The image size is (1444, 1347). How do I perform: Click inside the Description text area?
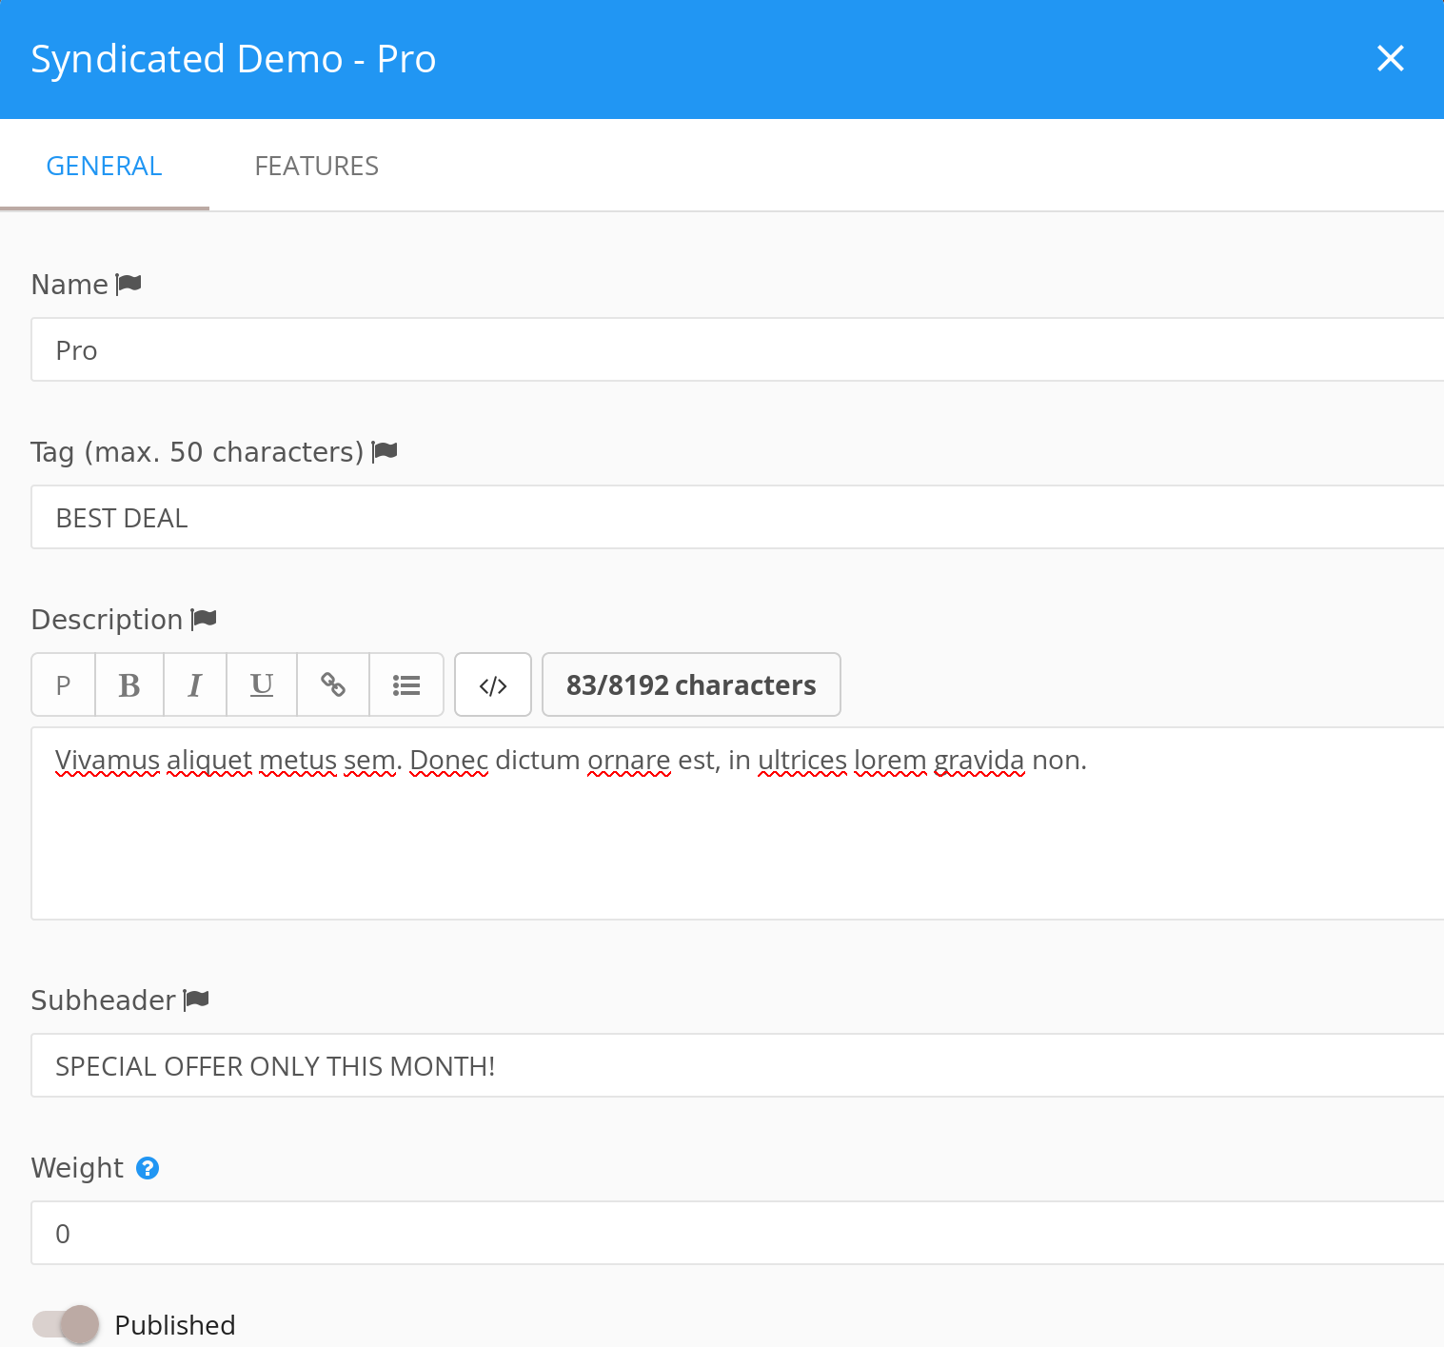tap(738, 823)
